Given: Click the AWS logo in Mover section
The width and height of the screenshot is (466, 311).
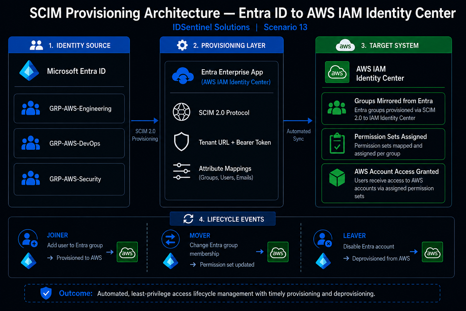Looking at the screenshot, I should 278,252.
